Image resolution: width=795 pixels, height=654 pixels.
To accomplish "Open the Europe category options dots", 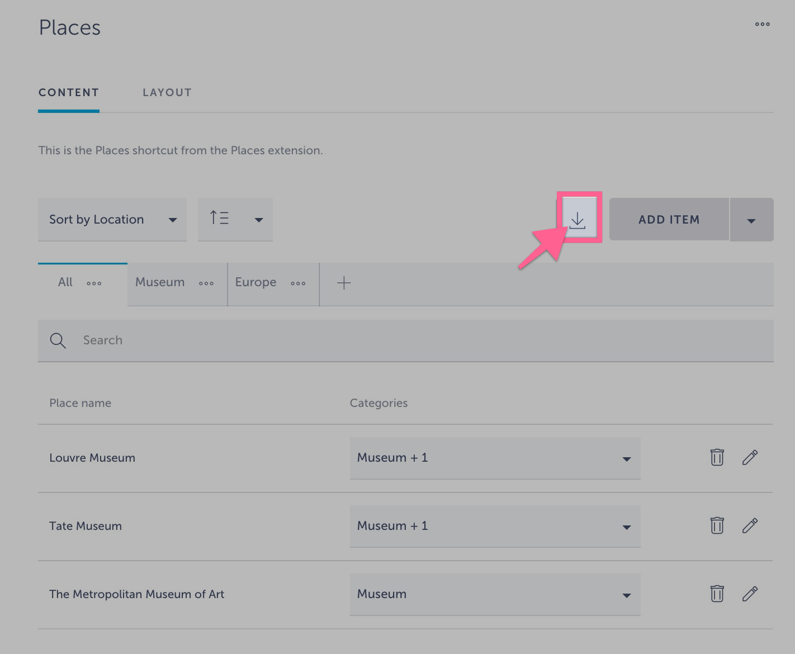I will [x=298, y=283].
